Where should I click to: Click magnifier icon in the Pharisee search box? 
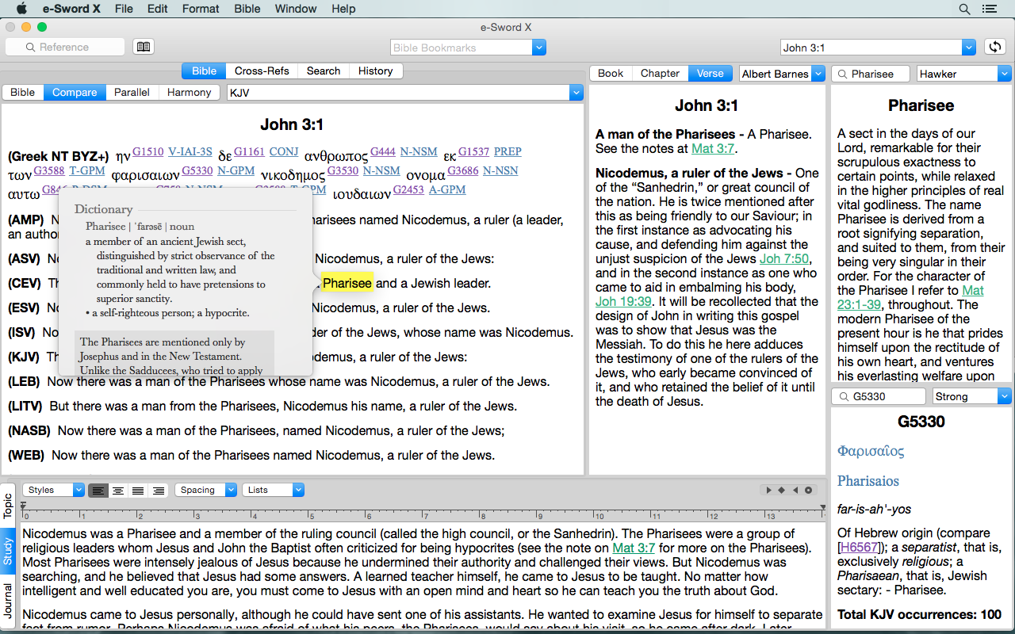(x=843, y=74)
